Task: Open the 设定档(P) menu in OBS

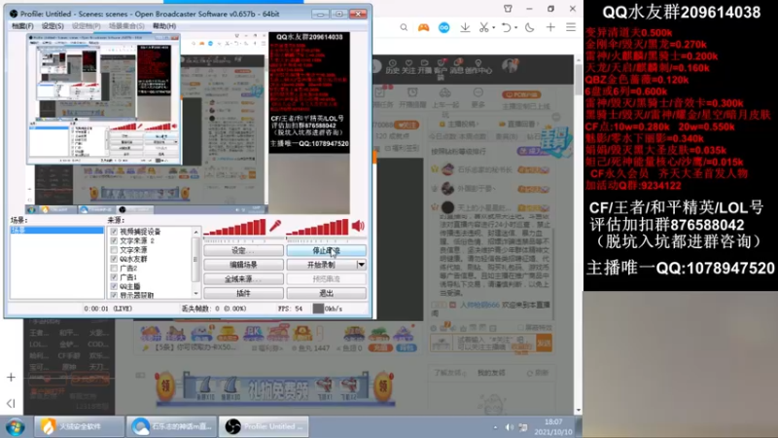Action: point(87,26)
